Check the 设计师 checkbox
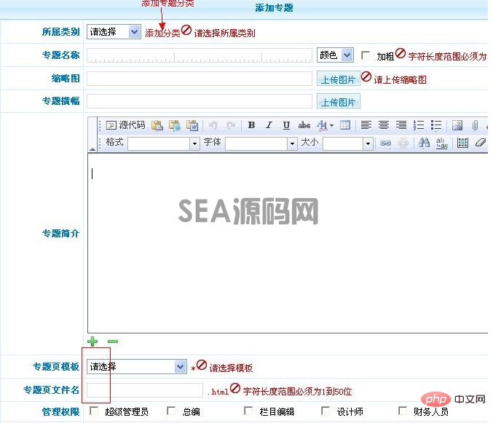 tap(326, 411)
